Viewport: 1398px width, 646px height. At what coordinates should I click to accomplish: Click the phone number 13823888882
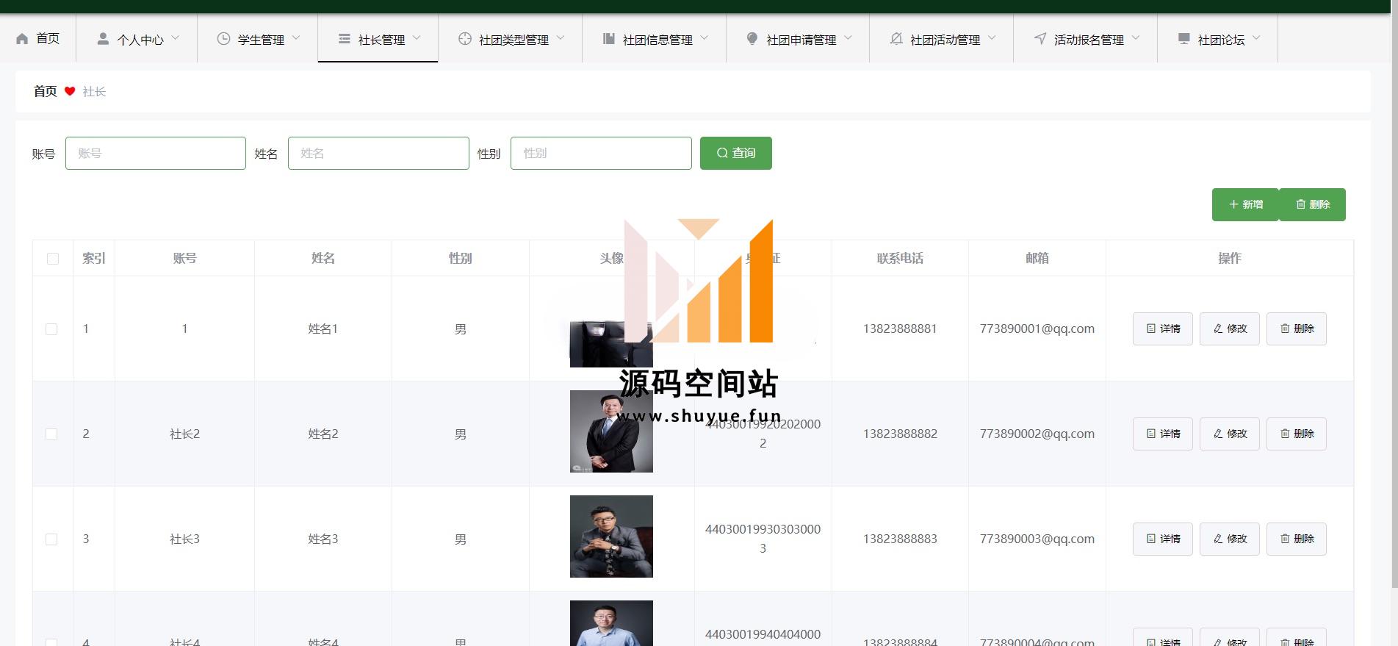tap(900, 434)
